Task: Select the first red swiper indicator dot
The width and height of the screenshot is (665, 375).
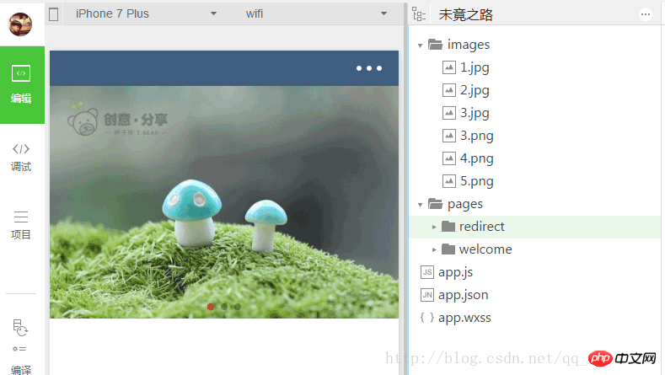Action: coord(211,306)
